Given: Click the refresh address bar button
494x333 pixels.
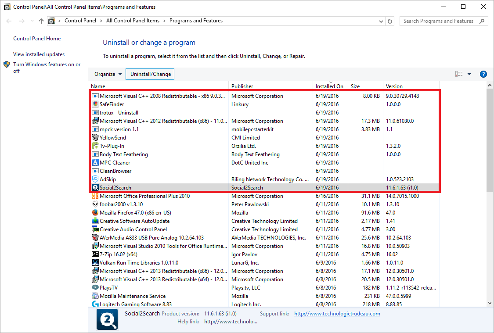Looking at the screenshot, I should coord(390,21).
